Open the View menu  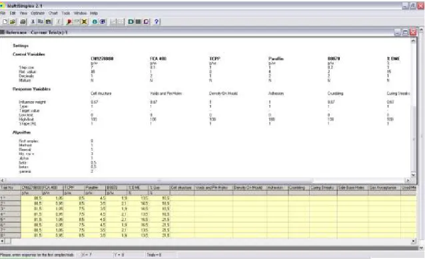[x=23, y=13]
